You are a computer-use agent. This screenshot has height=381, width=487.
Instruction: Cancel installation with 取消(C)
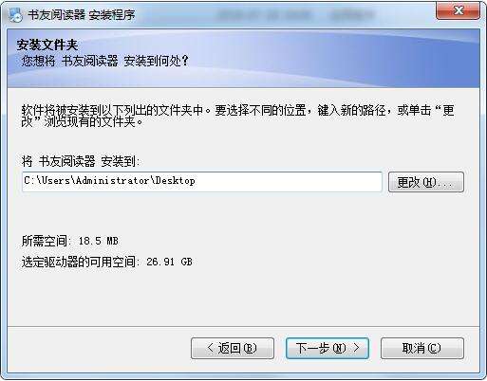pyautogui.click(x=422, y=348)
